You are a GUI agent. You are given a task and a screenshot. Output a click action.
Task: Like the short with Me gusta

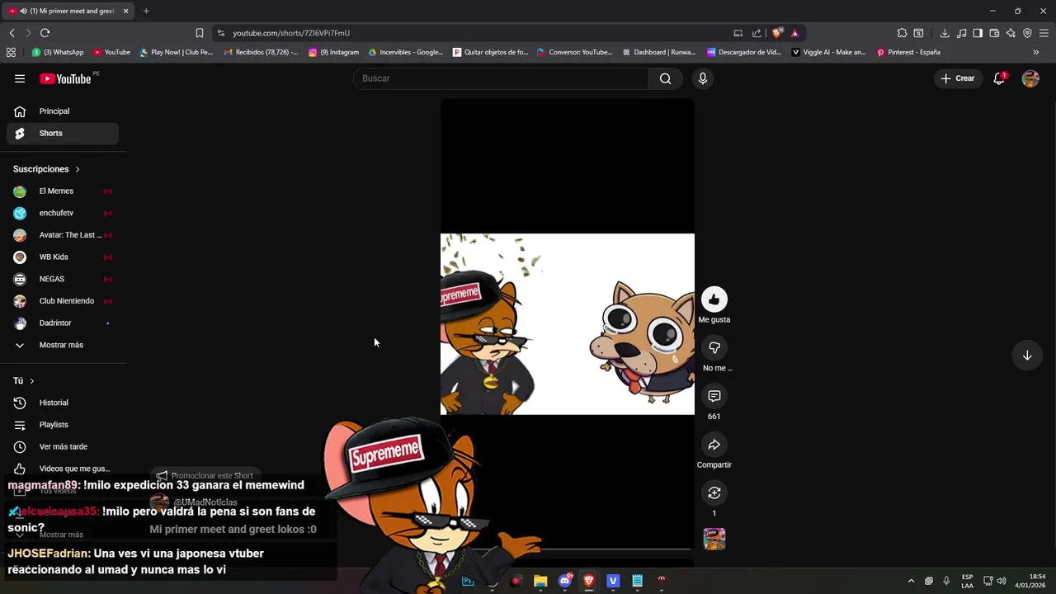point(714,299)
